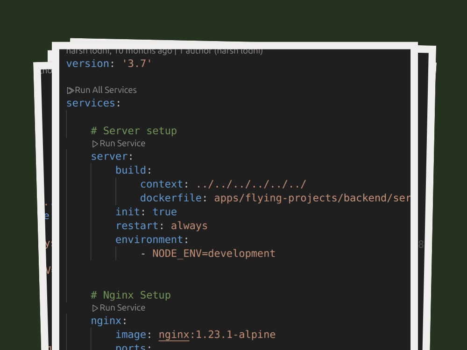Click Run Service above the nginx key
The image size is (467, 350).
pos(122,308)
